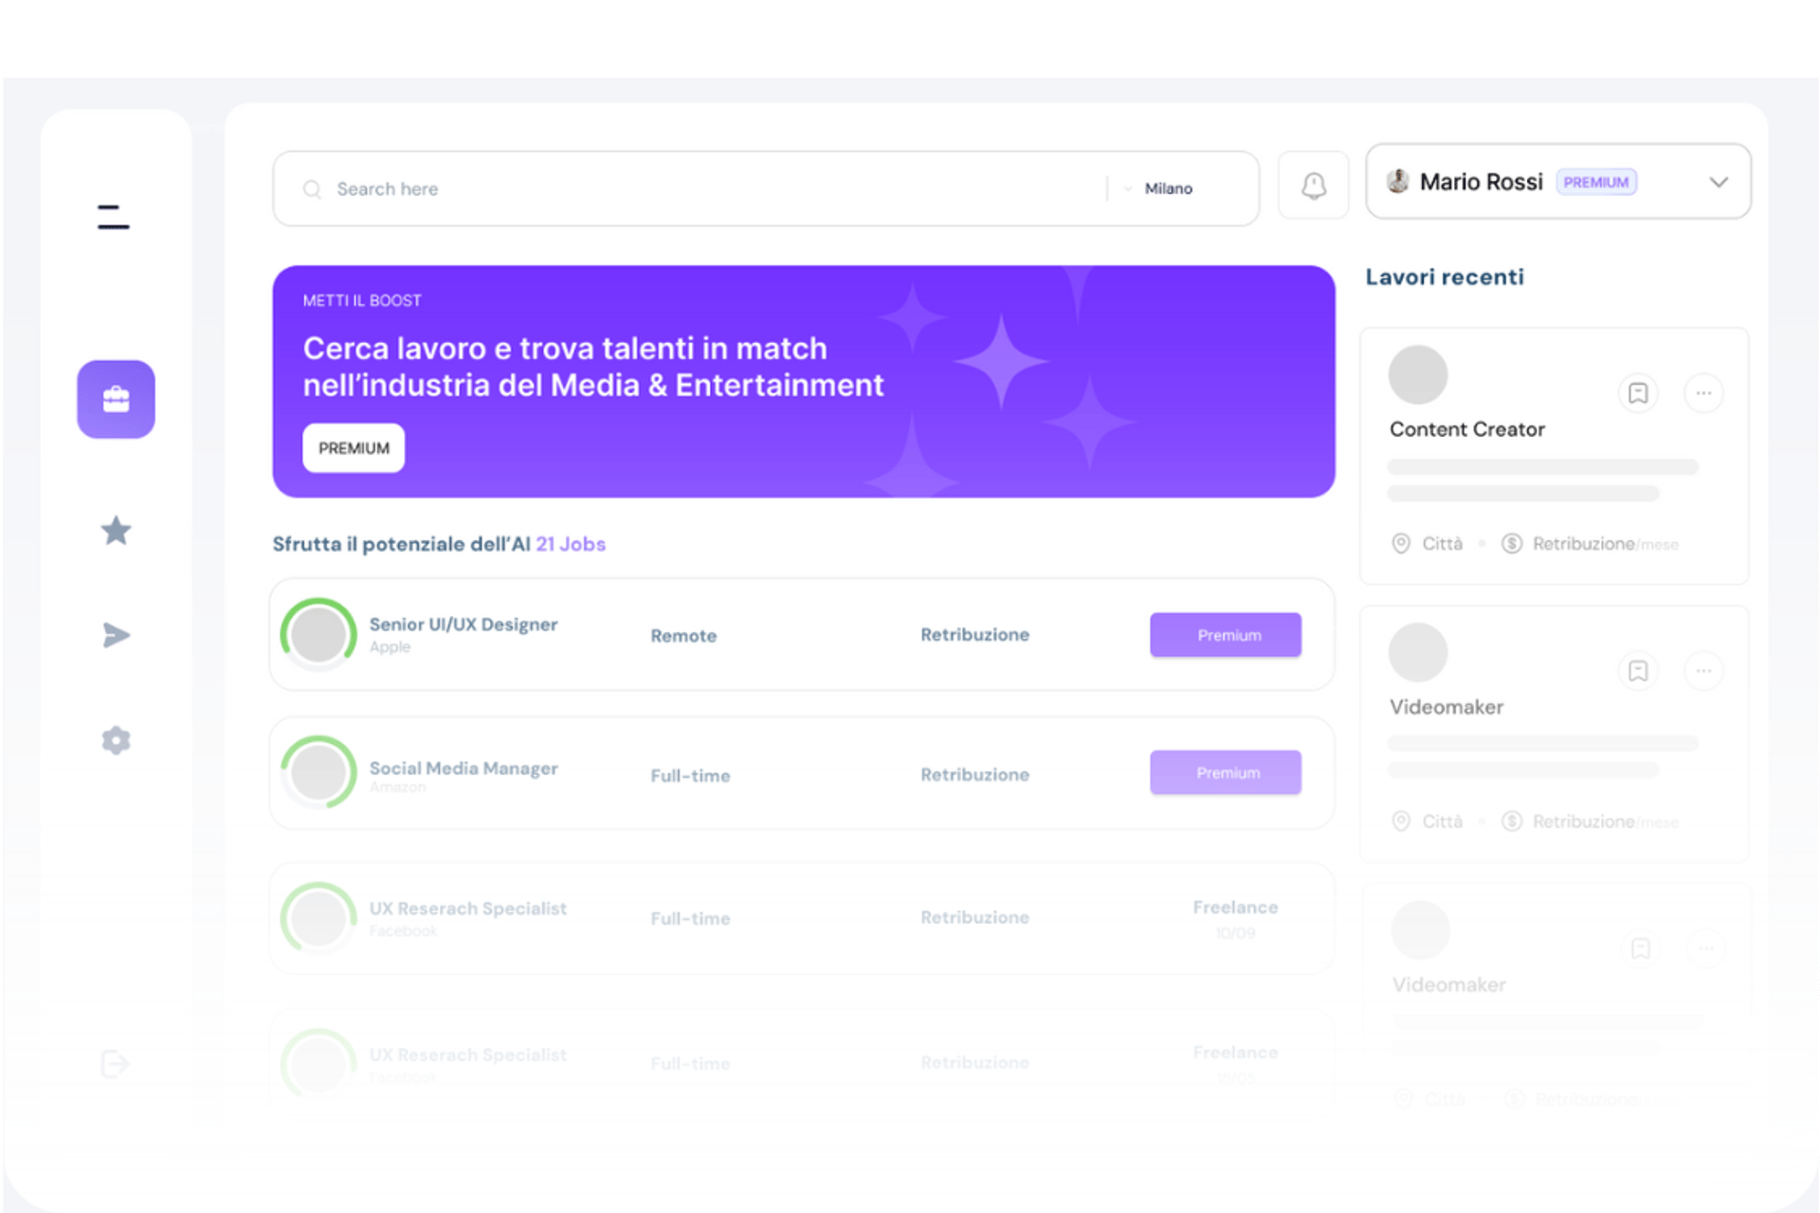
Task: Bookmark the first Videomaker job card
Action: pos(1638,671)
